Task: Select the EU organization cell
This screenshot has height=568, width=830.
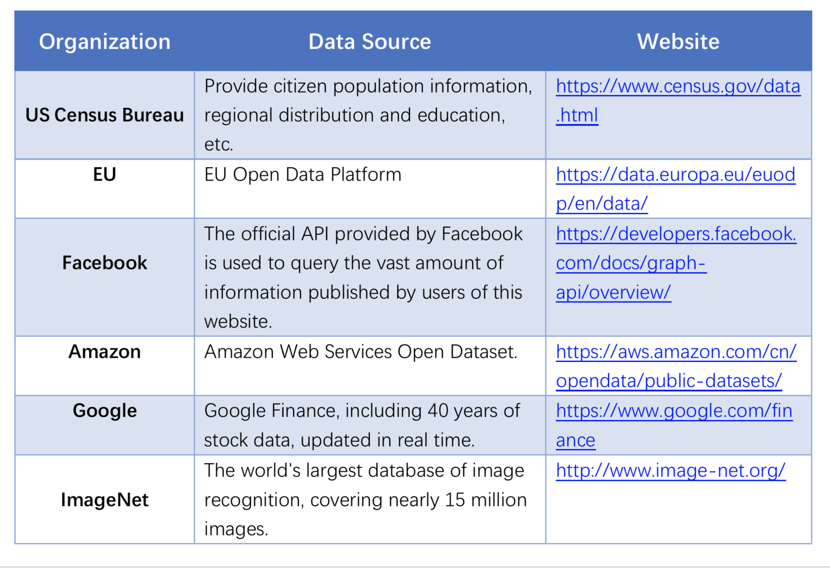Action: pyautogui.click(x=105, y=189)
